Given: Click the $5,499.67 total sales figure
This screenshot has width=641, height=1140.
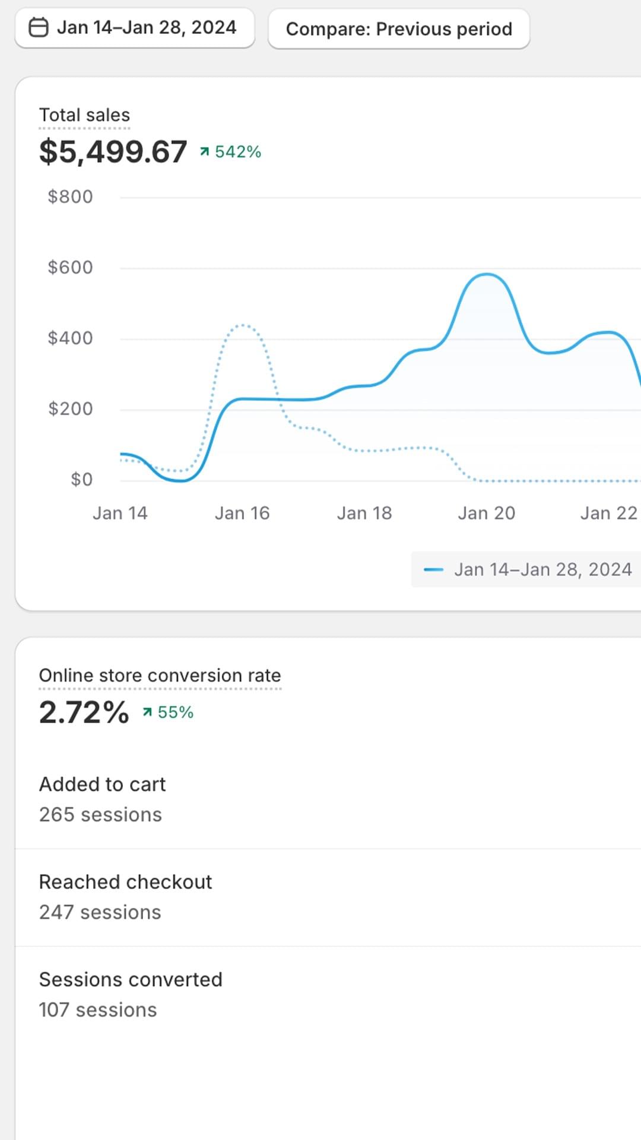Looking at the screenshot, I should coord(113,152).
